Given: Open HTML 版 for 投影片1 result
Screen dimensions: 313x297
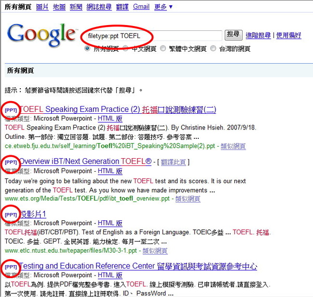Looking at the screenshot, I should pyautogui.click(x=110, y=223).
